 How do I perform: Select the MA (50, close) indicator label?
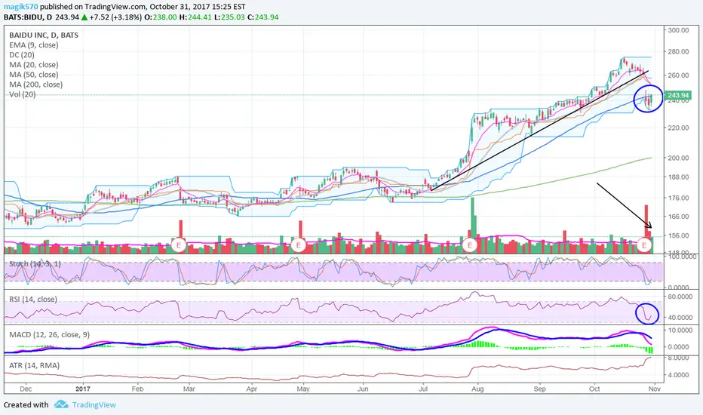click(34, 75)
